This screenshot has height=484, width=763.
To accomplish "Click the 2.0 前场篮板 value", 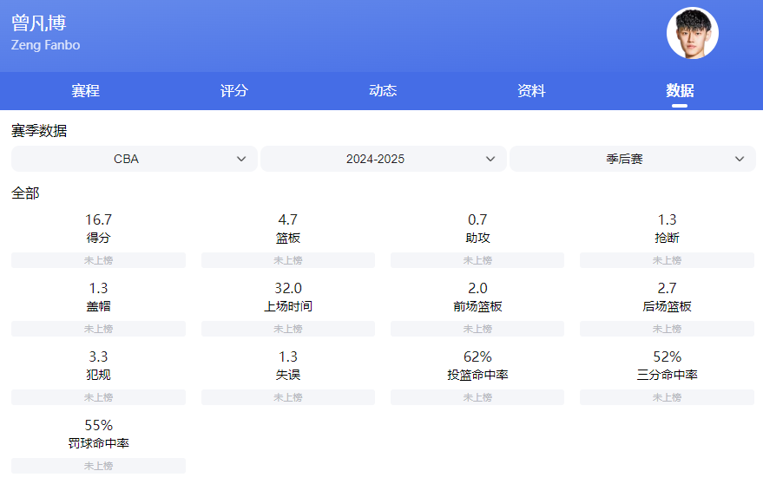I will pos(477,289).
